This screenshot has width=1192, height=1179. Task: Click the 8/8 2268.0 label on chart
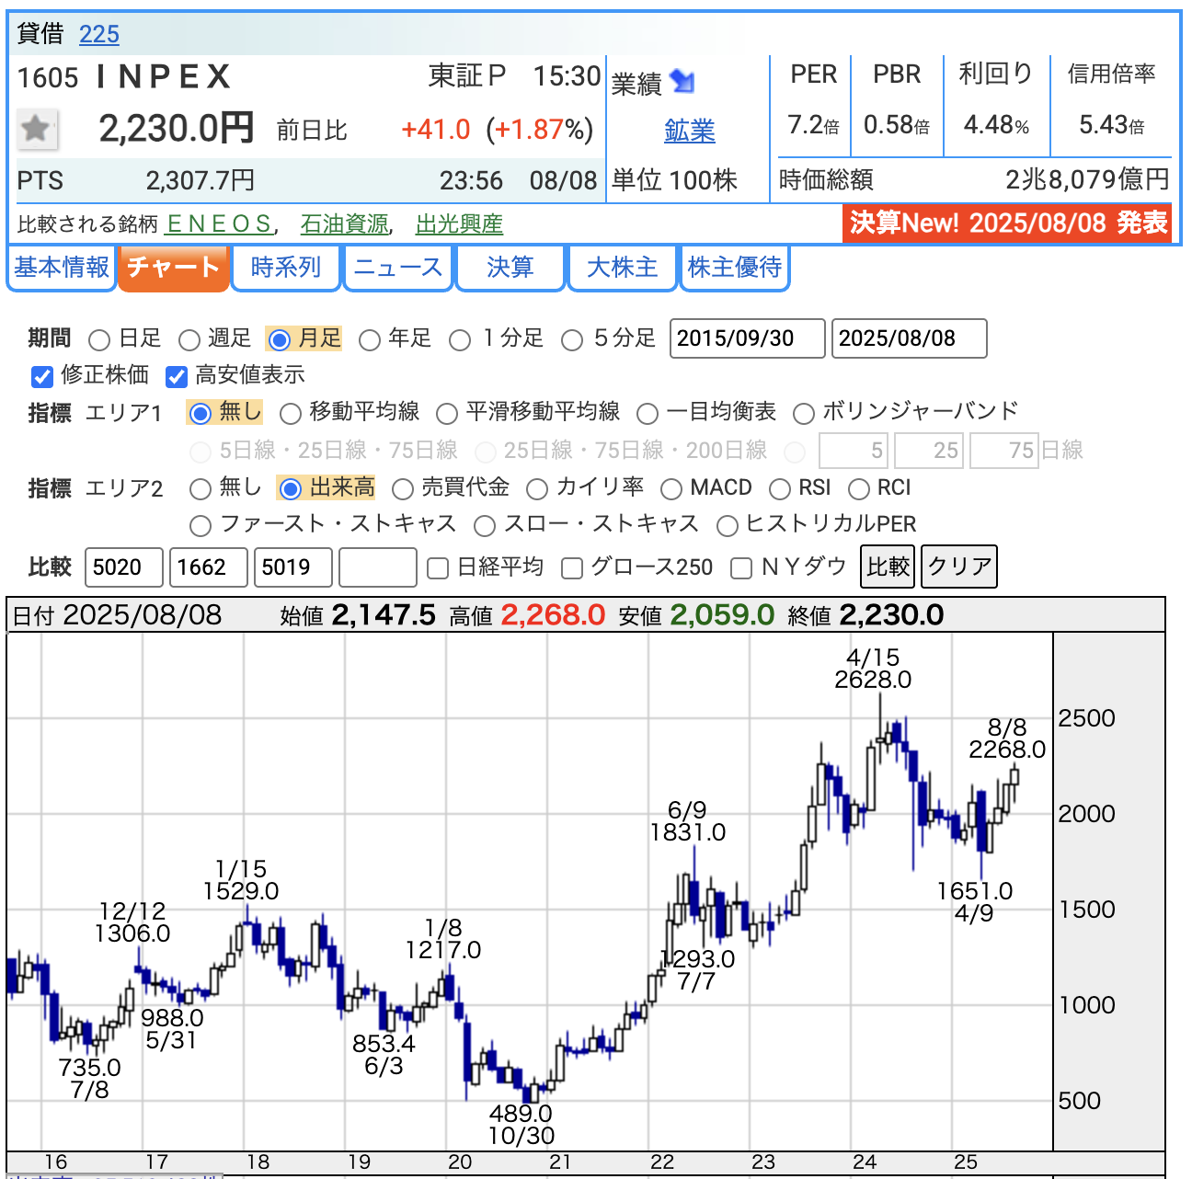pos(1007,739)
